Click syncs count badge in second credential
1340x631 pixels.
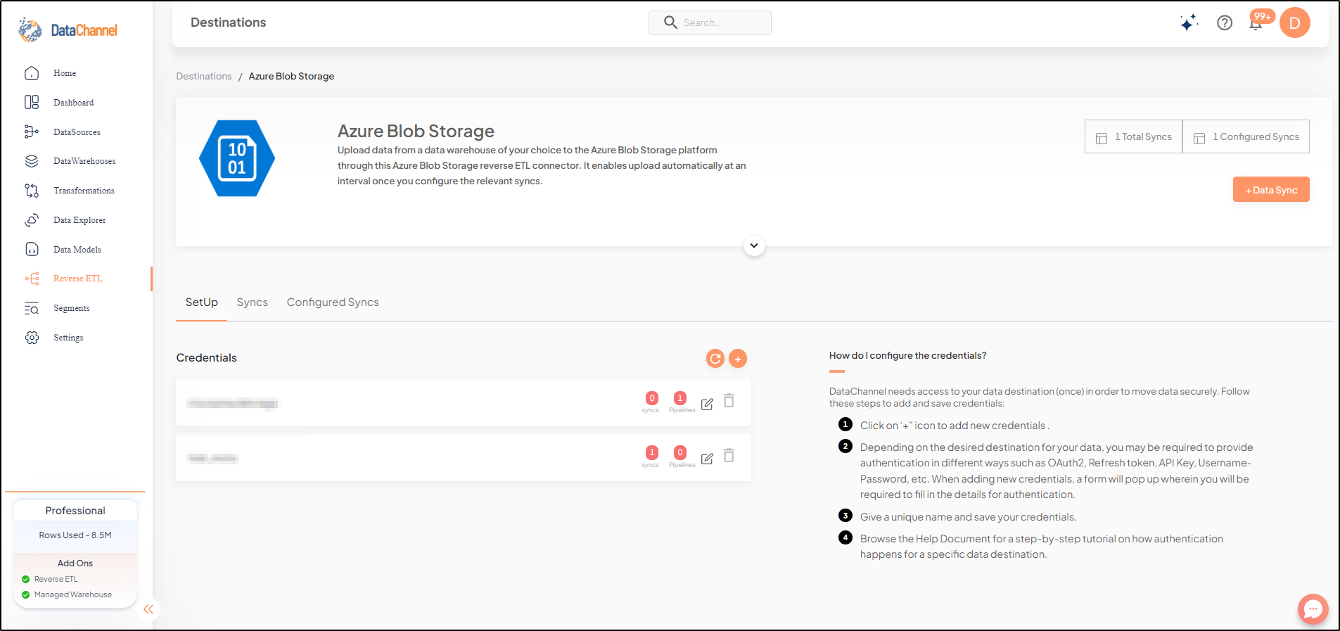coord(652,452)
